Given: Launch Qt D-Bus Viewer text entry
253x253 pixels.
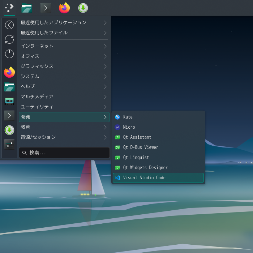Looking at the screenshot, I should 141,147.
